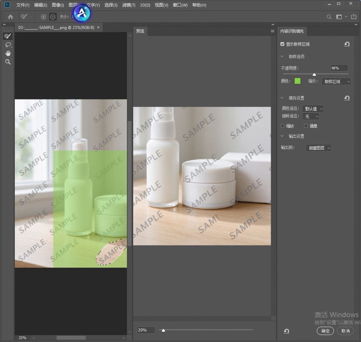Go to the Home screen icon
361x342 pixels.
coord(11,17)
